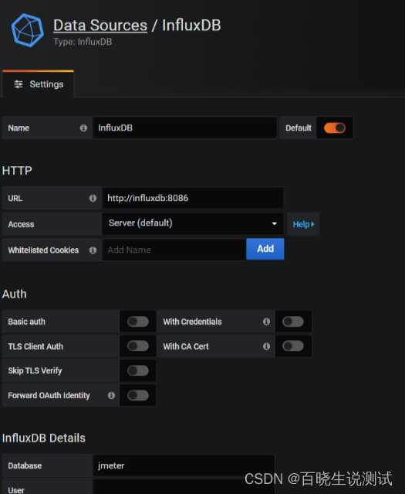Click the Whitelisted Cookies info icon

(93, 250)
